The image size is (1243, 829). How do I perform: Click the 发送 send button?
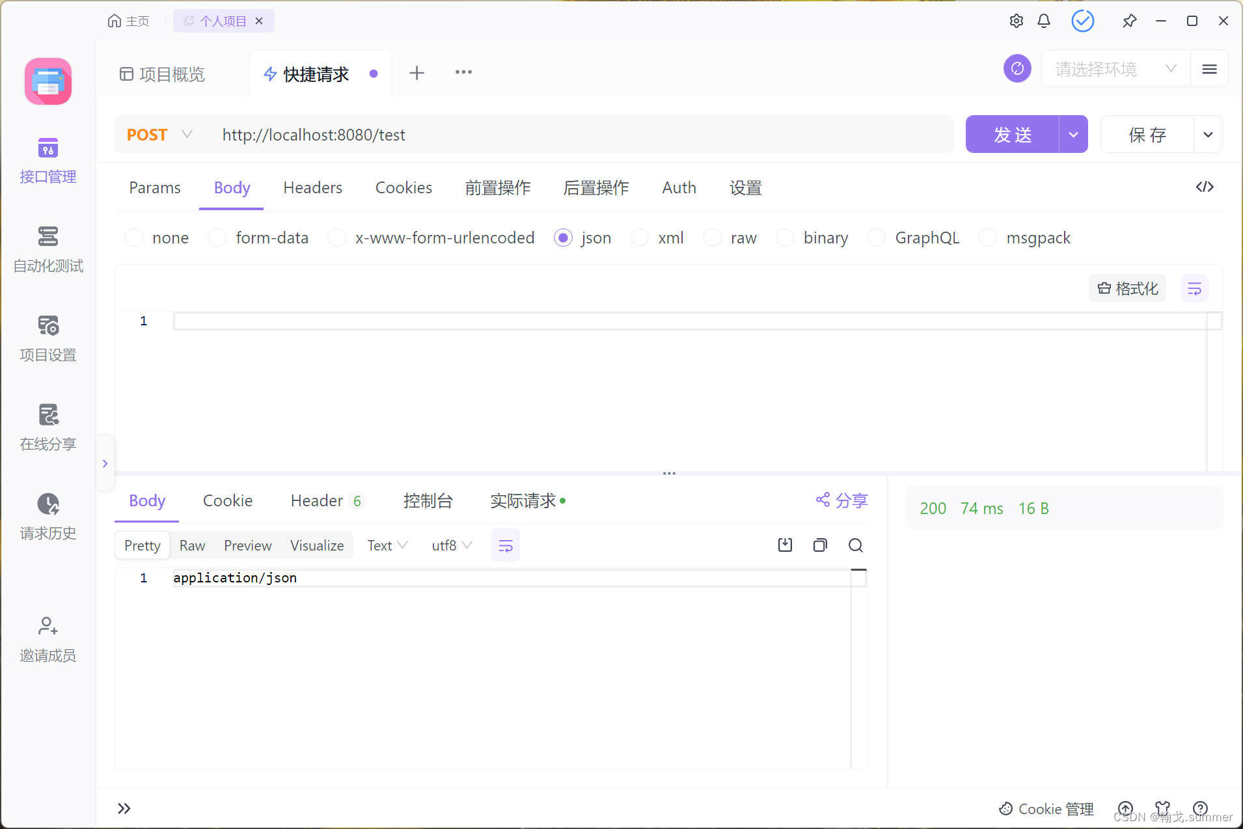click(1011, 134)
